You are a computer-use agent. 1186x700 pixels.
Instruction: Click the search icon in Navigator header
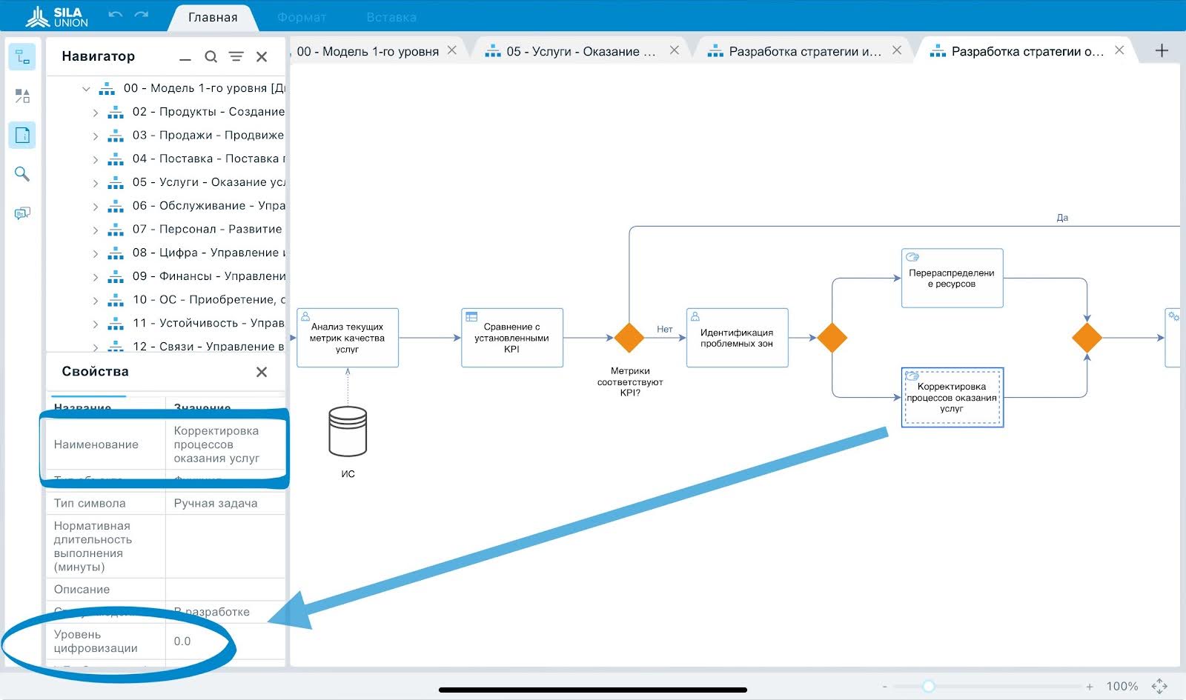(211, 56)
